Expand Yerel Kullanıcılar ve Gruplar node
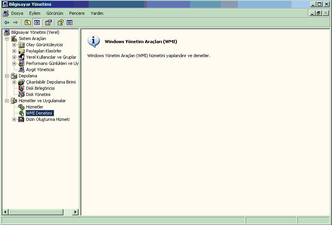Viewport: 332px width, 225px height. (14, 58)
